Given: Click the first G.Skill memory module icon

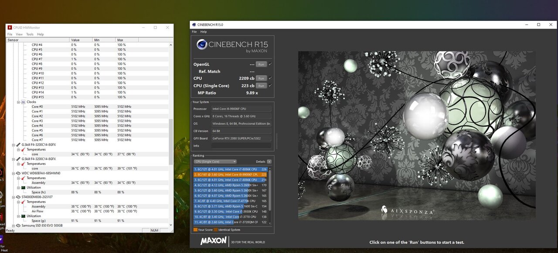Looking at the screenshot, I should [18, 145].
